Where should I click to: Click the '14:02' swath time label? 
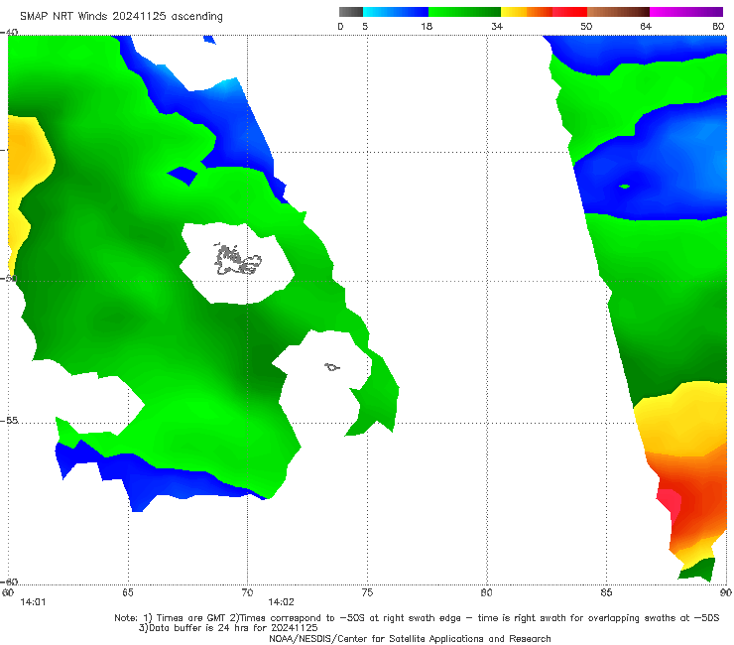click(281, 602)
